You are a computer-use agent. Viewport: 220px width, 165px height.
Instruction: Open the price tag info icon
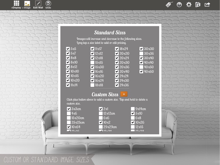169,5
